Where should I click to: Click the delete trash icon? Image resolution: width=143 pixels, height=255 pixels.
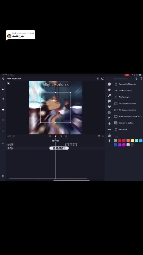click(141, 79)
